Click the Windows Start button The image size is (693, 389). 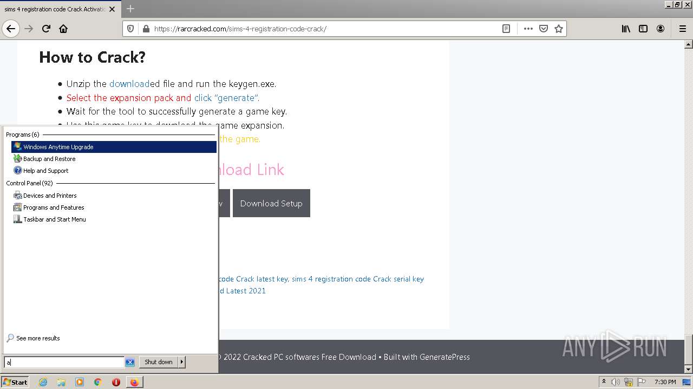(x=15, y=382)
